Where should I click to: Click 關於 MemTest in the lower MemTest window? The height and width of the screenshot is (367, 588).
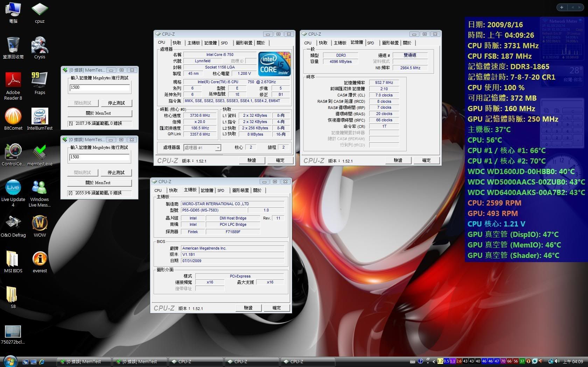point(99,183)
